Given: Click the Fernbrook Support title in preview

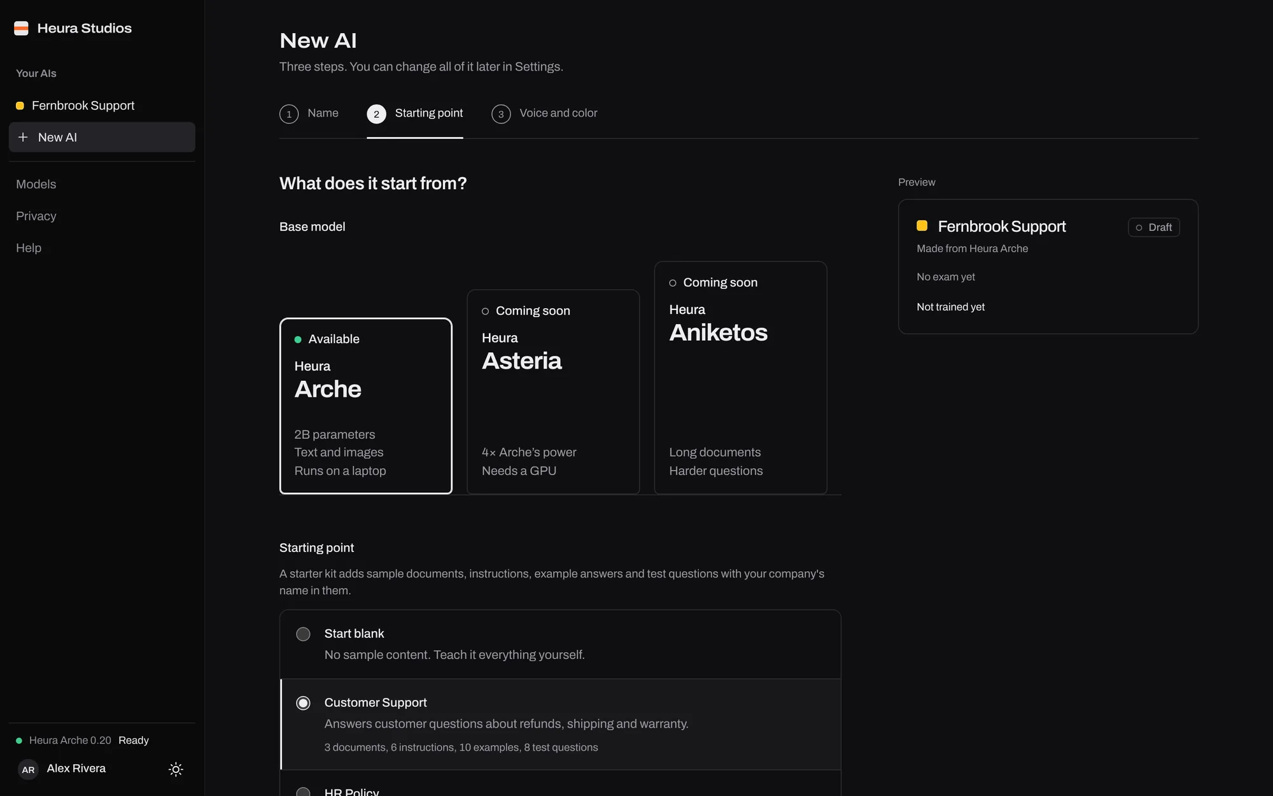Looking at the screenshot, I should click(x=1001, y=226).
